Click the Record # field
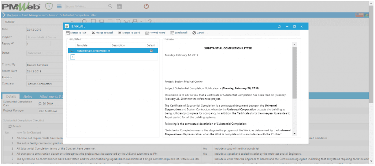The image size is (375, 166). coord(38,44)
